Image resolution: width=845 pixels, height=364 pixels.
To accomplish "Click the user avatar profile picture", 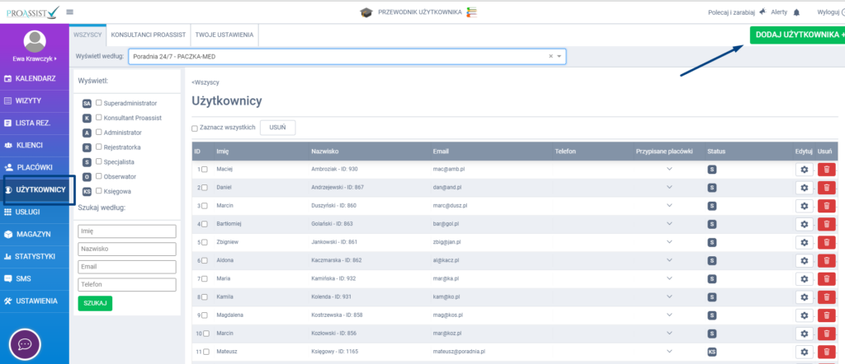I will click(35, 41).
